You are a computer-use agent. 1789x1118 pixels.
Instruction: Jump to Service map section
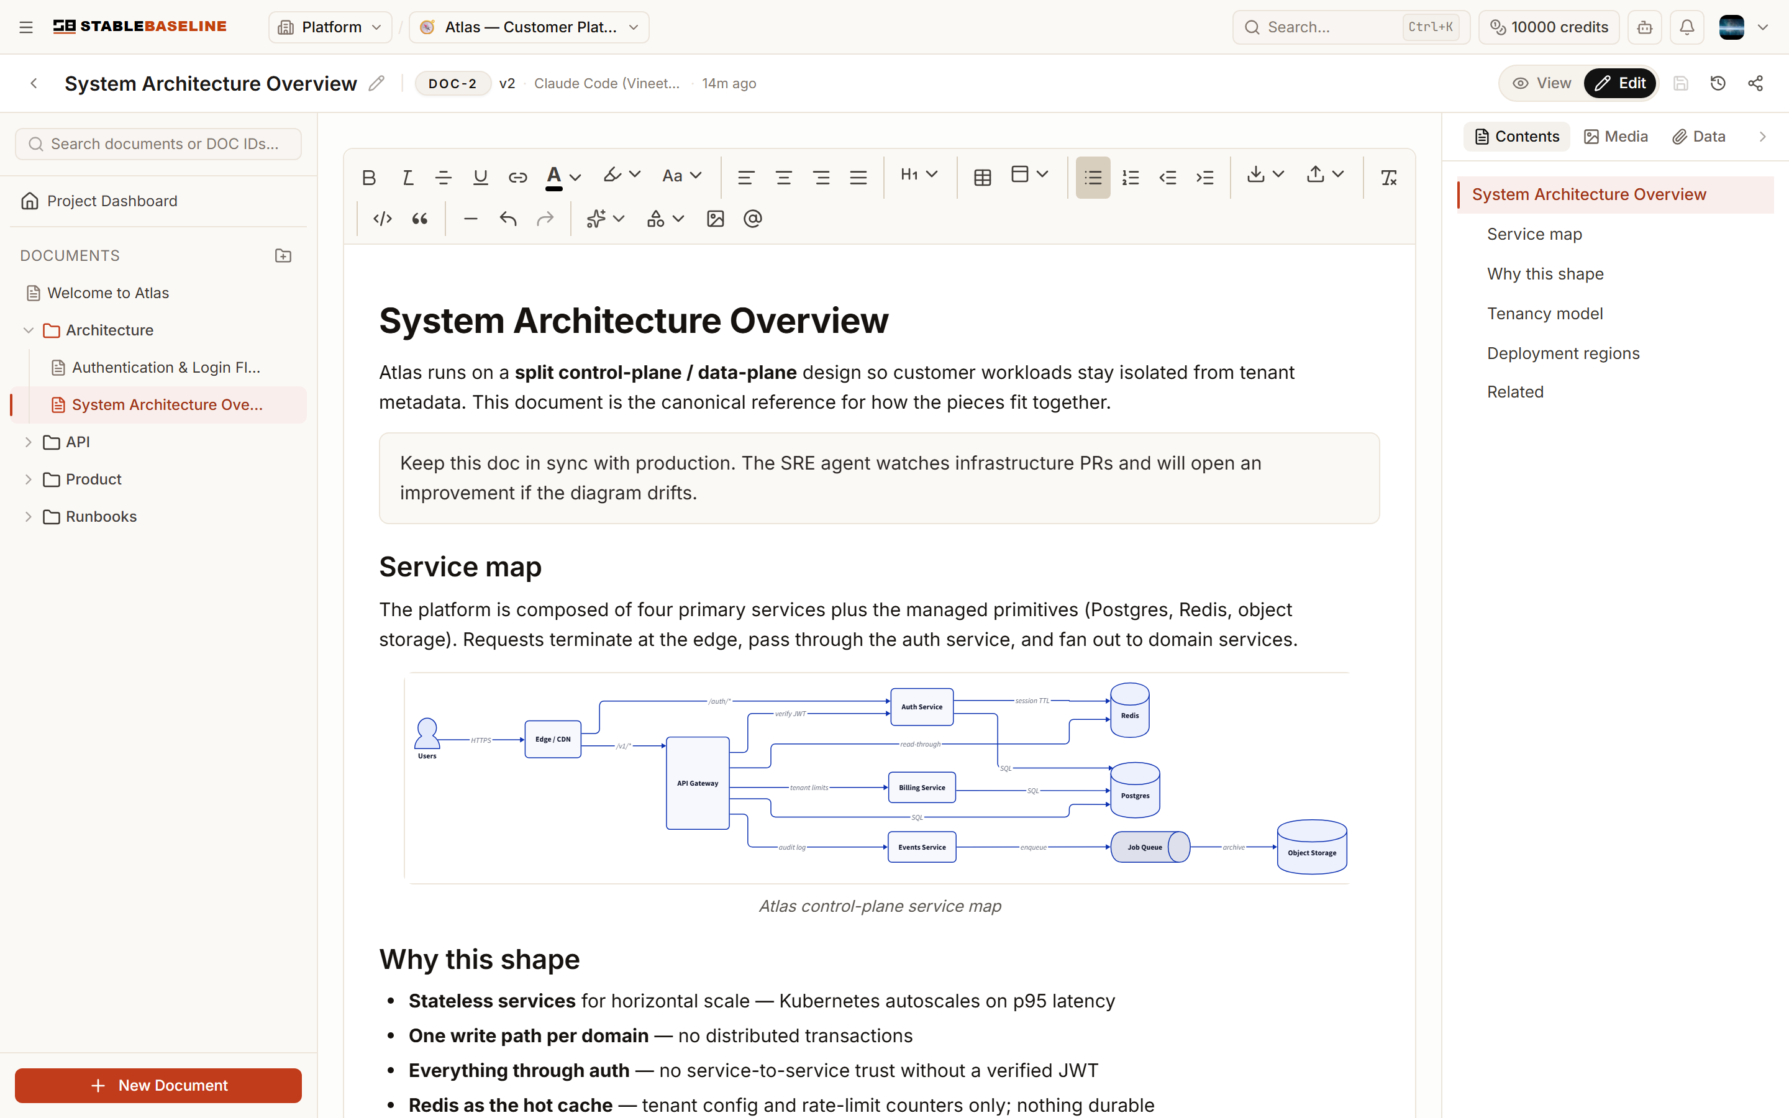point(1534,234)
